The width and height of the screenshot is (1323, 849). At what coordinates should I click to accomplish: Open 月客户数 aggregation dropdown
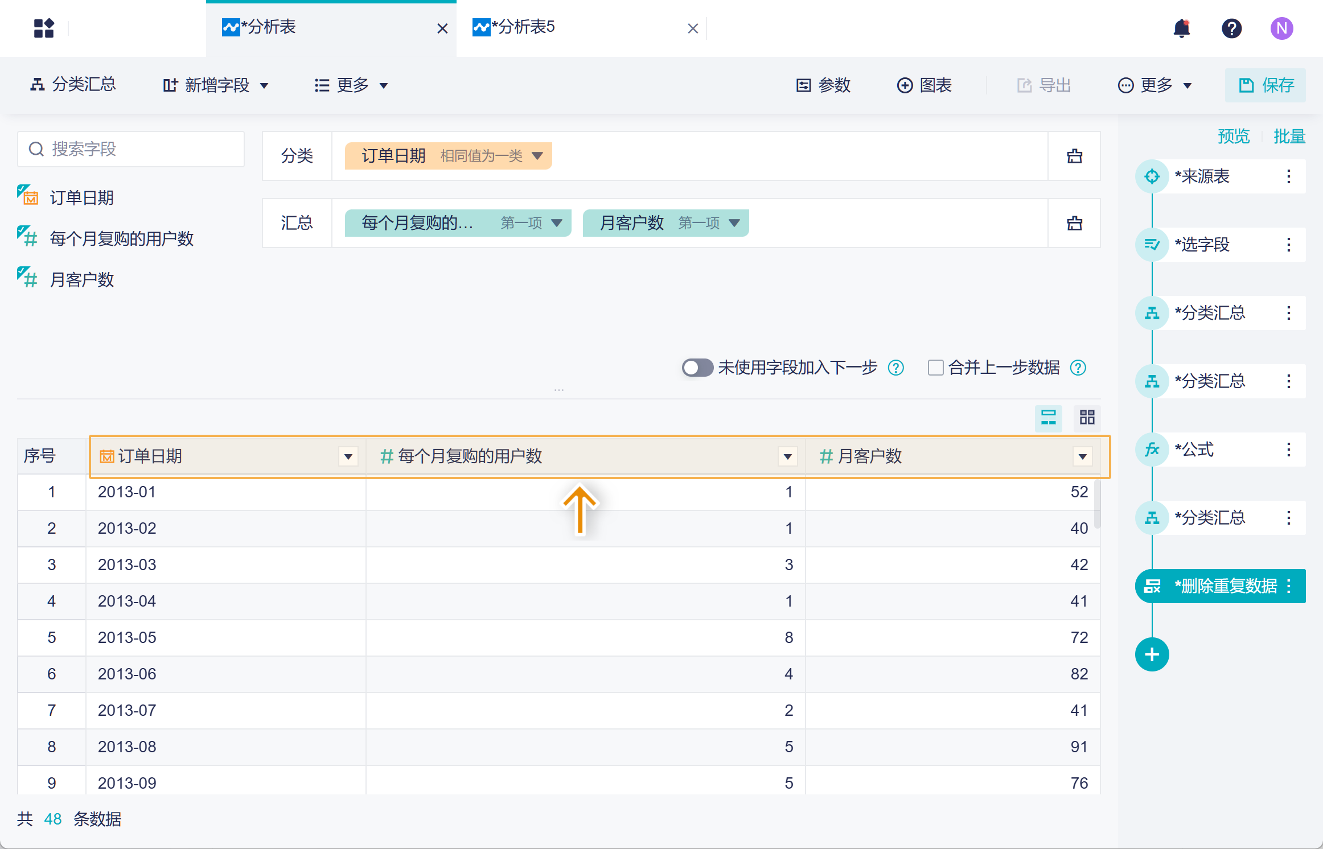point(734,223)
